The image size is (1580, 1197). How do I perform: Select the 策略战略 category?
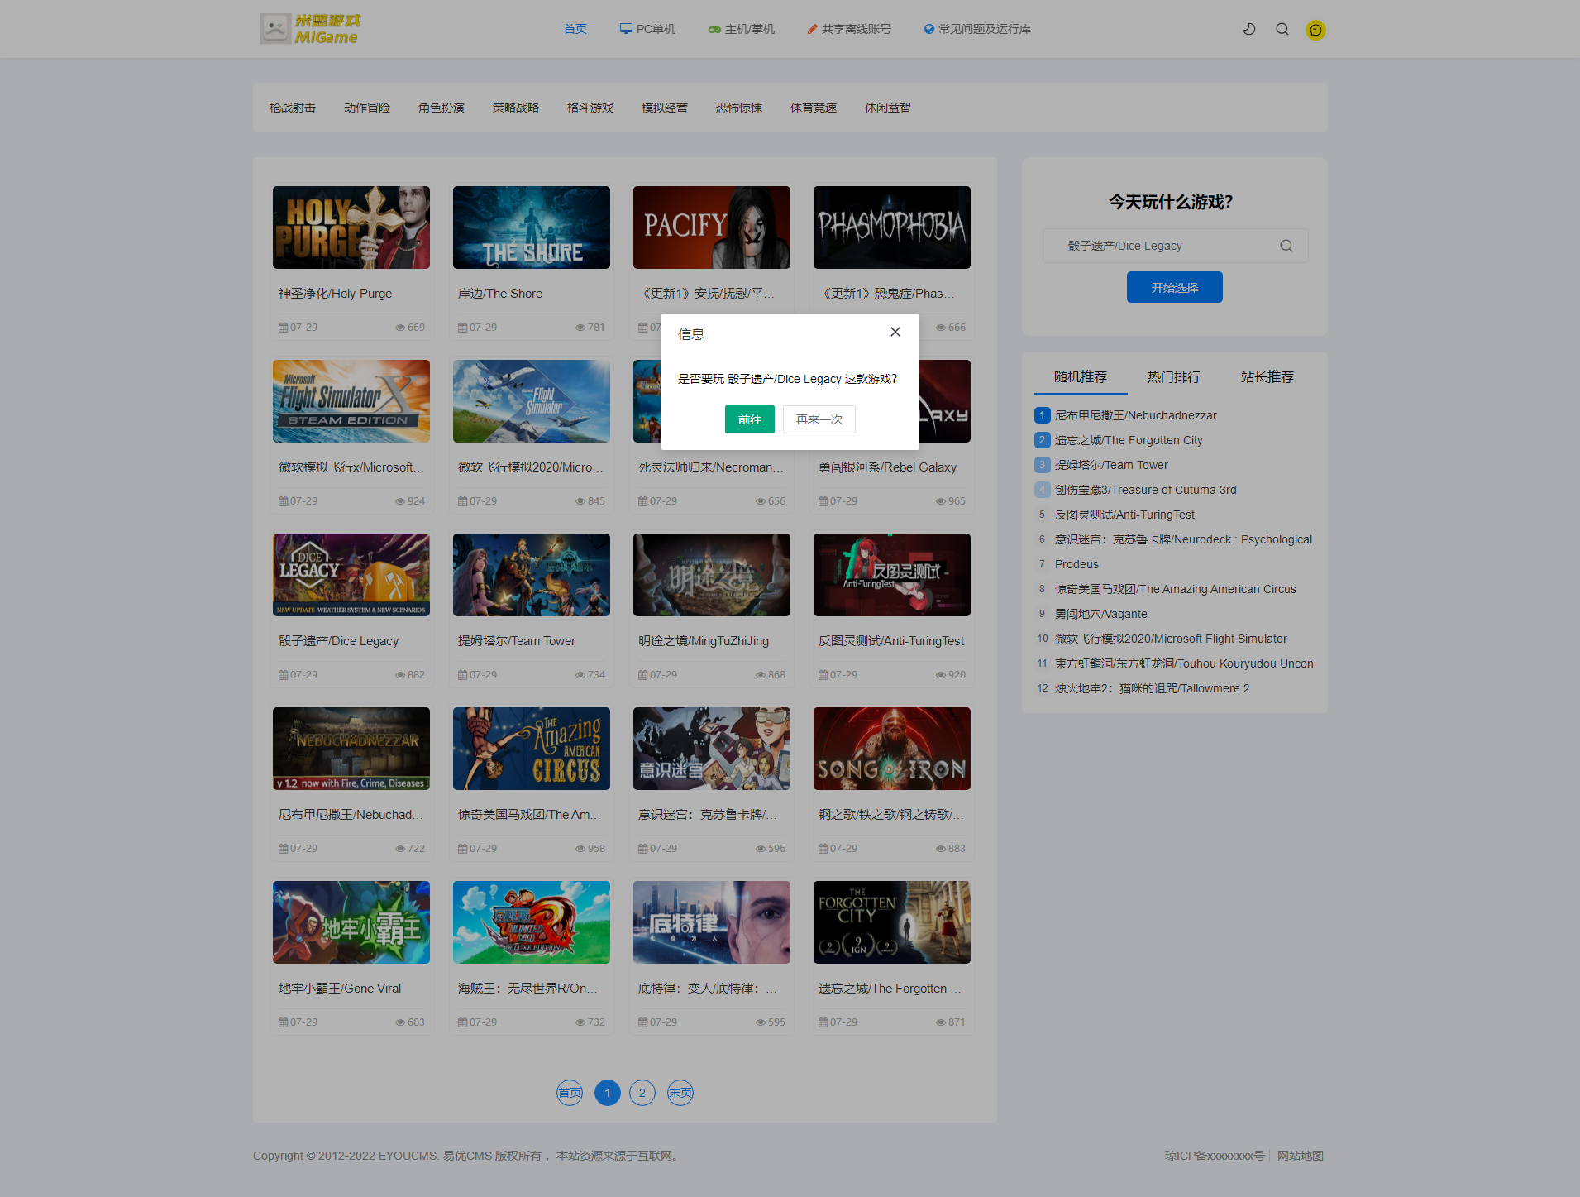point(516,108)
